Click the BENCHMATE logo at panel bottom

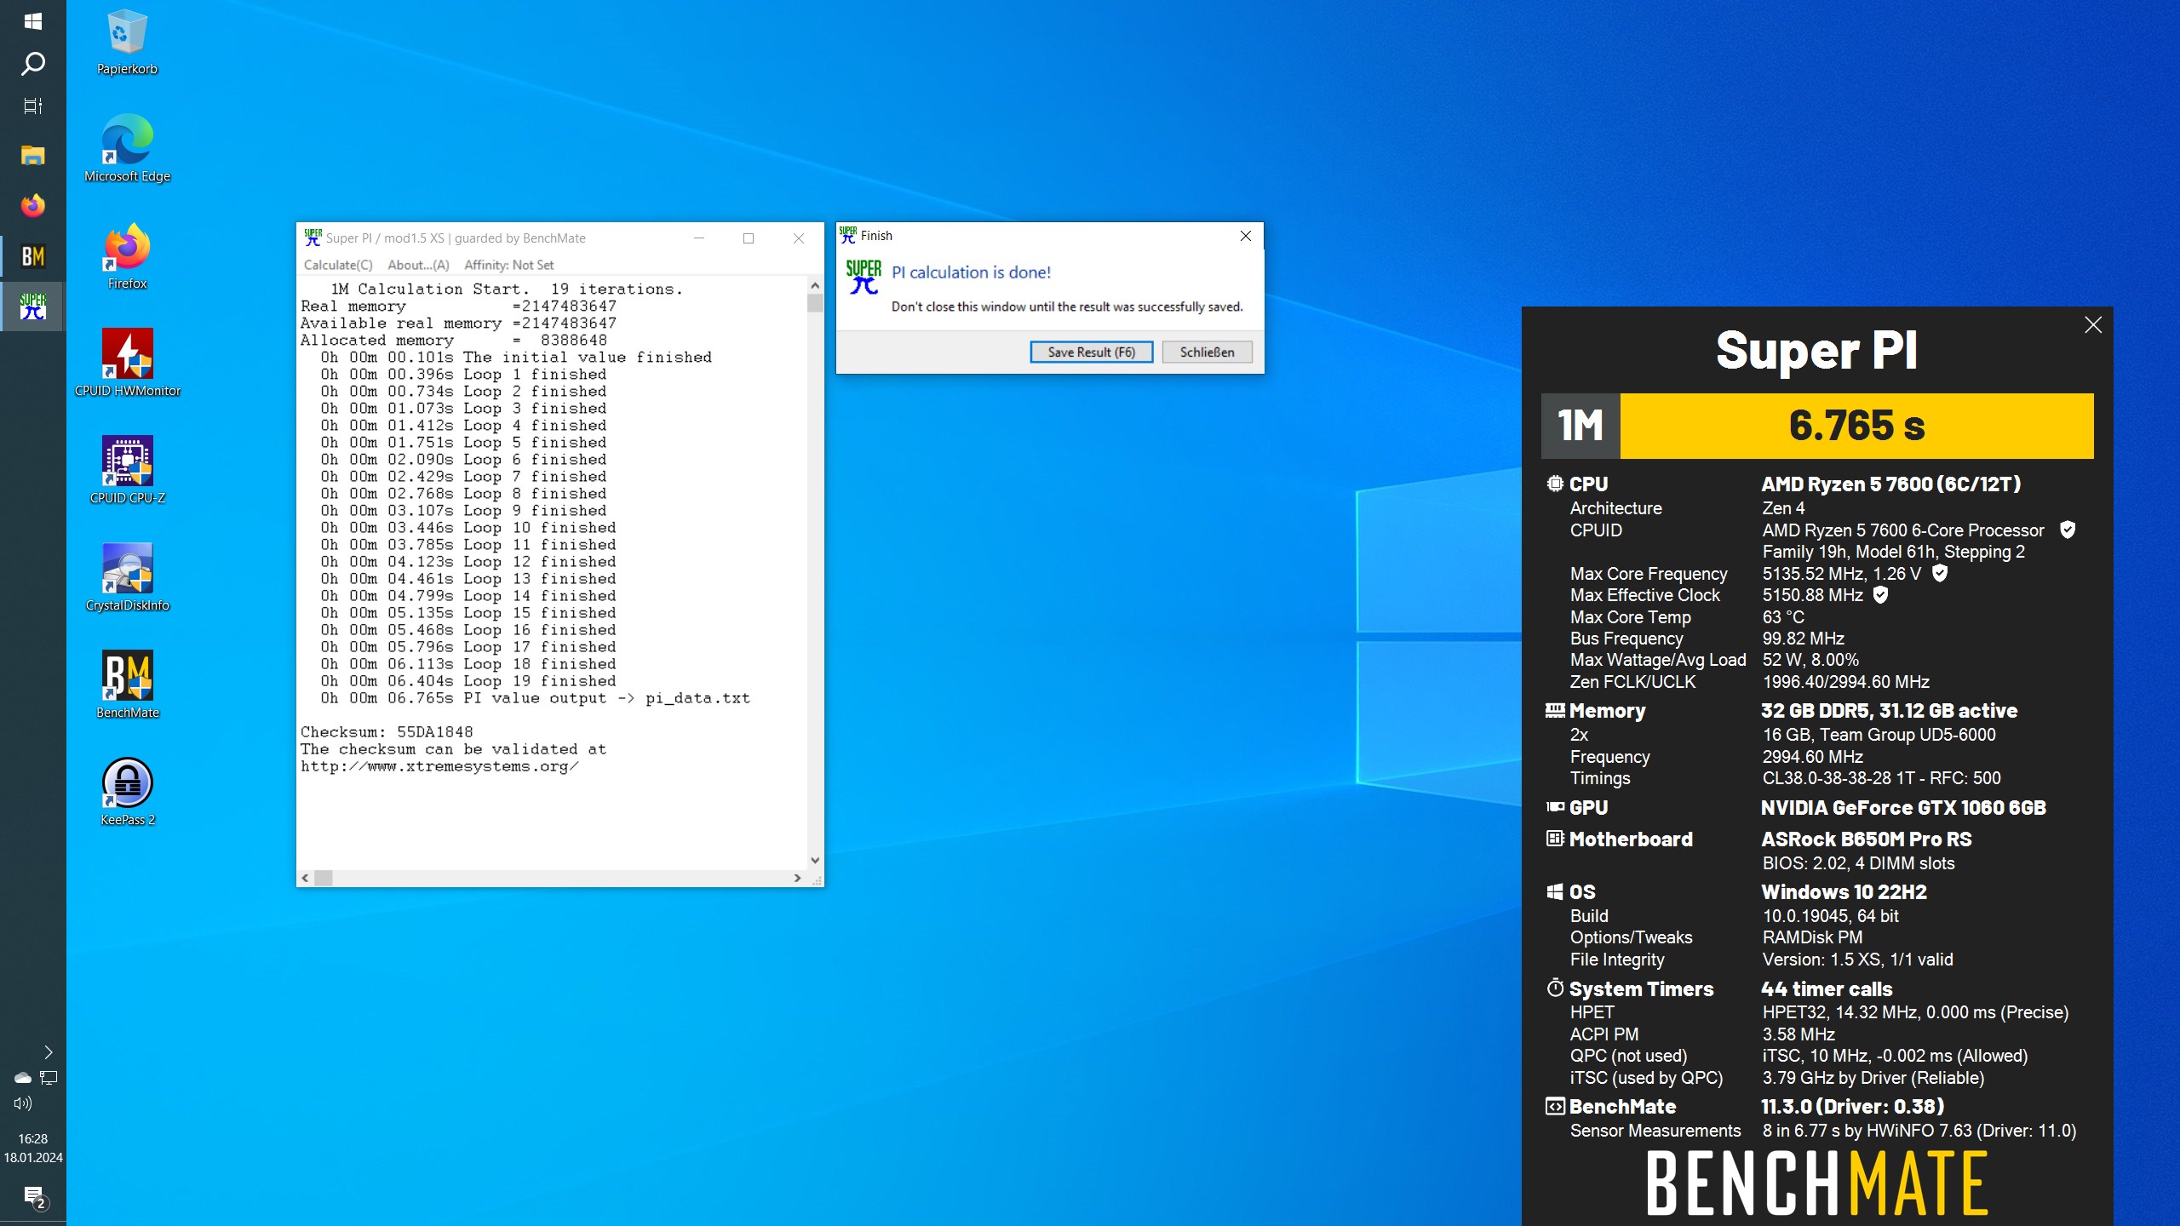(1816, 1183)
